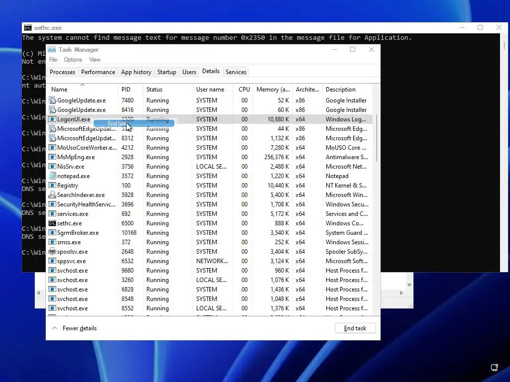Switch to the Performance tab
This screenshot has height=382, width=510.
click(x=98, y=72)
